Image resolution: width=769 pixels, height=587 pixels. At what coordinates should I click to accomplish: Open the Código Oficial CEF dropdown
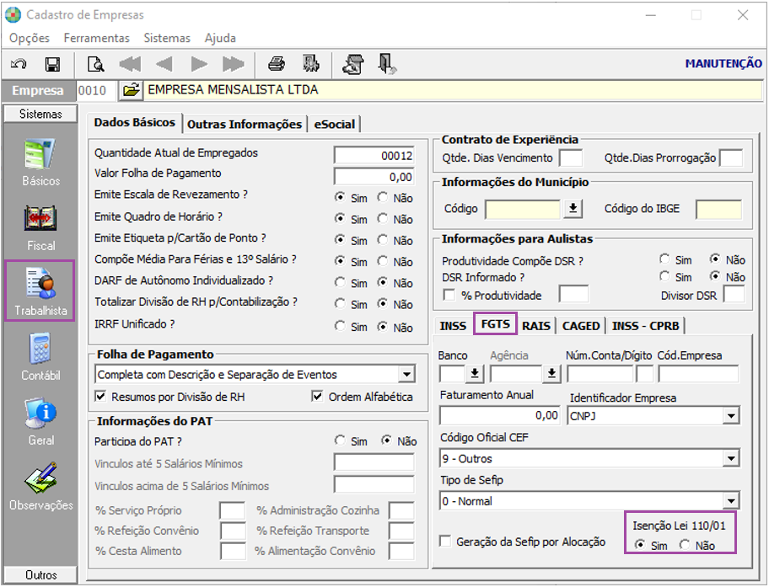(731, 459)
